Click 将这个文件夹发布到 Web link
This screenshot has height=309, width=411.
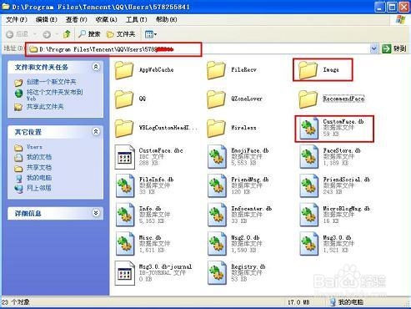(54, 94)
